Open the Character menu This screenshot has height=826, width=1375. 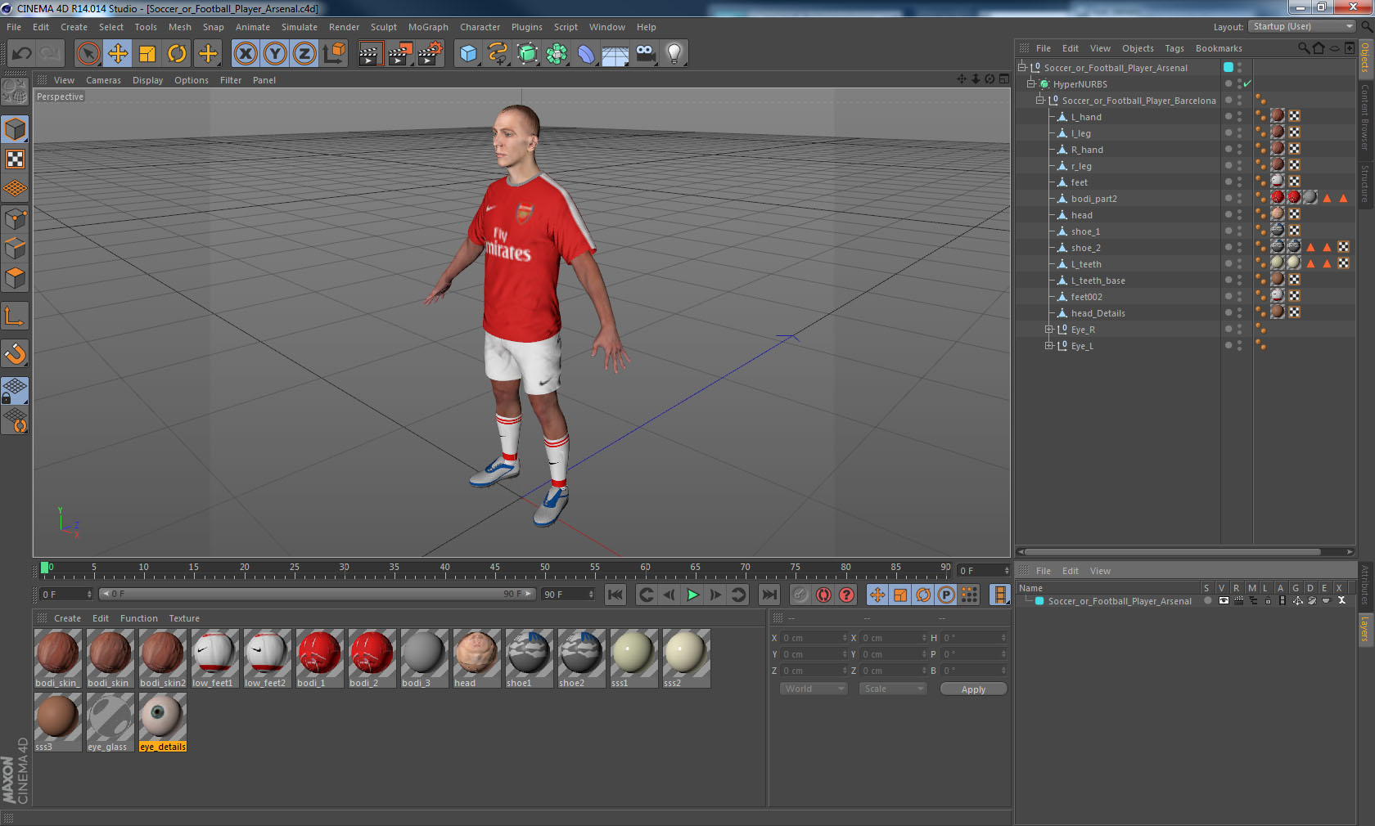[480, 27]
